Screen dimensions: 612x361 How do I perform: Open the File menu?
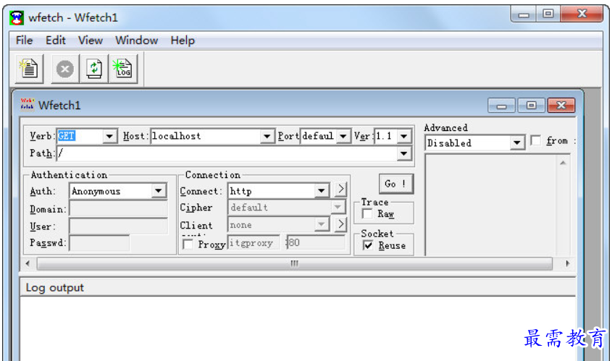(24, 41)
